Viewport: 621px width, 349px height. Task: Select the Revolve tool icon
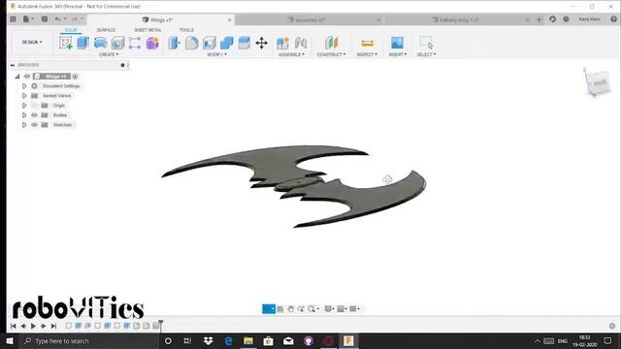pos(100,43)
